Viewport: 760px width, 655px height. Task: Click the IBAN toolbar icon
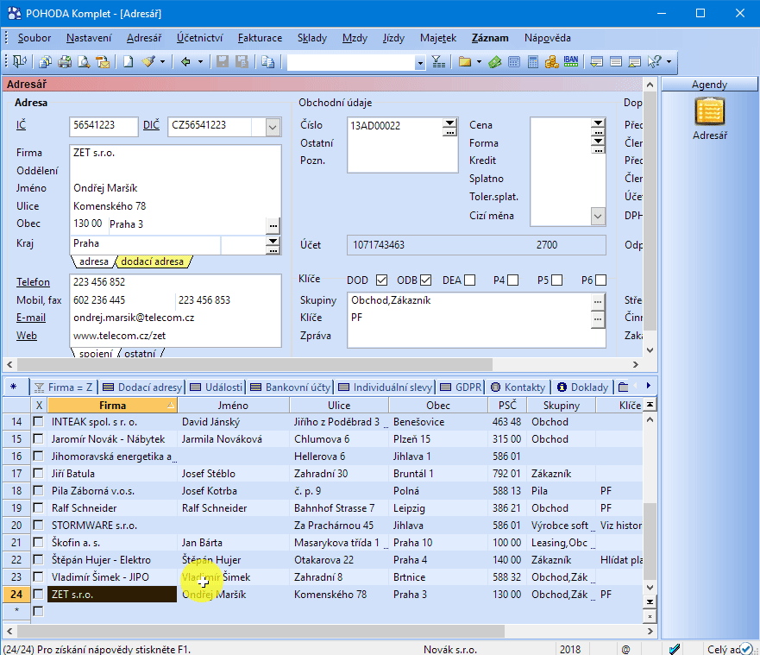point(570,61)
